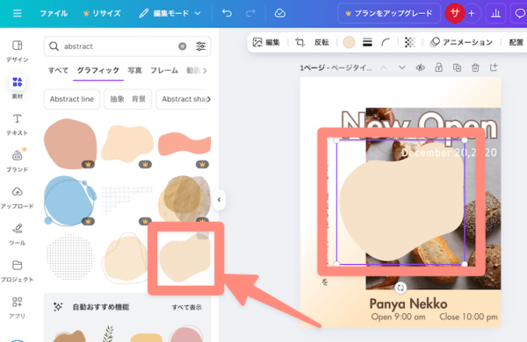
Task: Move the page up with chevron
Action: 384,68
